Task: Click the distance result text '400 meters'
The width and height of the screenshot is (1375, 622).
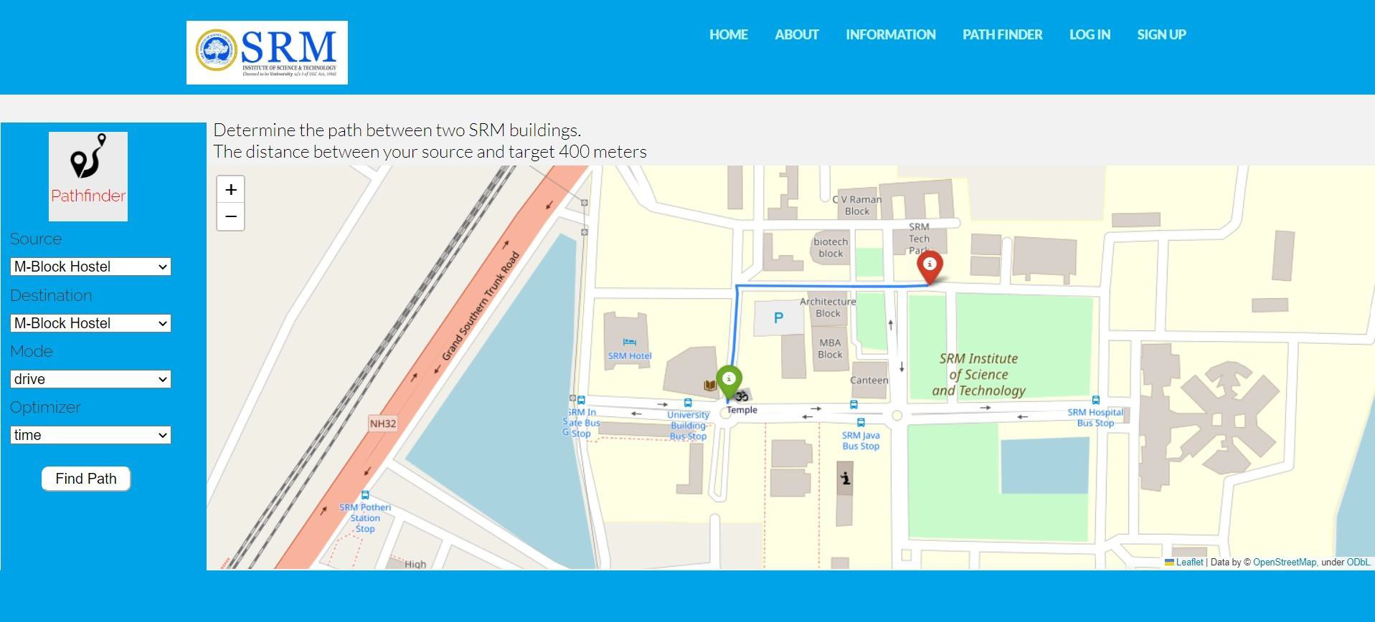Action: pos(603,152)
